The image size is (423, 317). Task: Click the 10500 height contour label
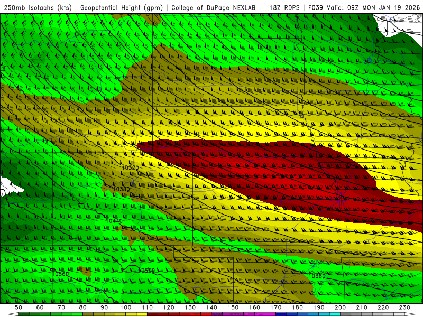[x=146, y=271]
